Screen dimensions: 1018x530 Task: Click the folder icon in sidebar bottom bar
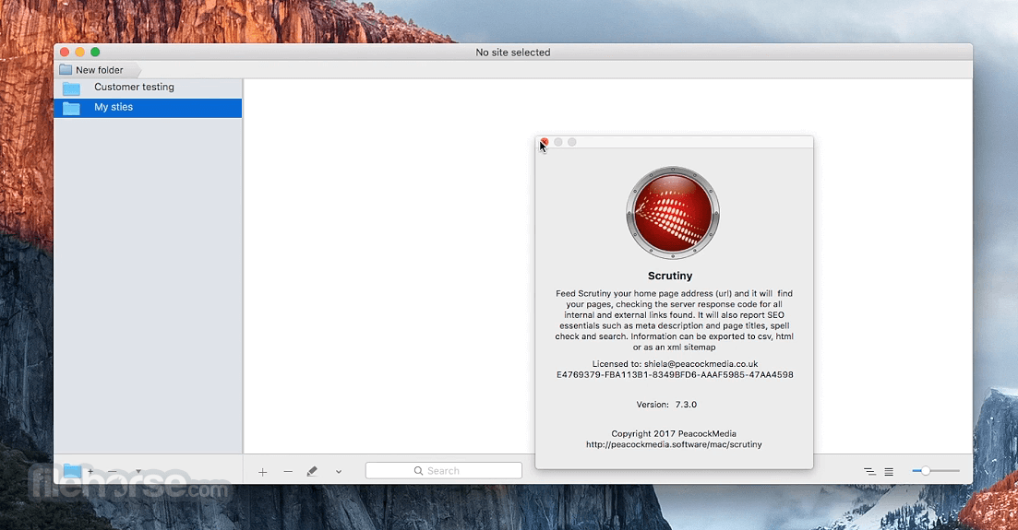(x=72, y=471)
